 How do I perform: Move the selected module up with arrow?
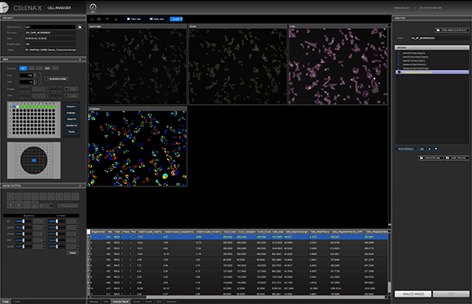click(430, 149)
